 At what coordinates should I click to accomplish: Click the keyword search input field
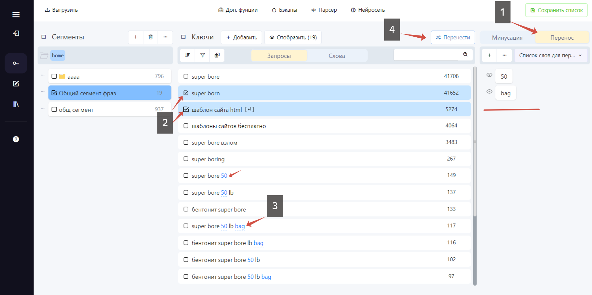tap(426, 55)
